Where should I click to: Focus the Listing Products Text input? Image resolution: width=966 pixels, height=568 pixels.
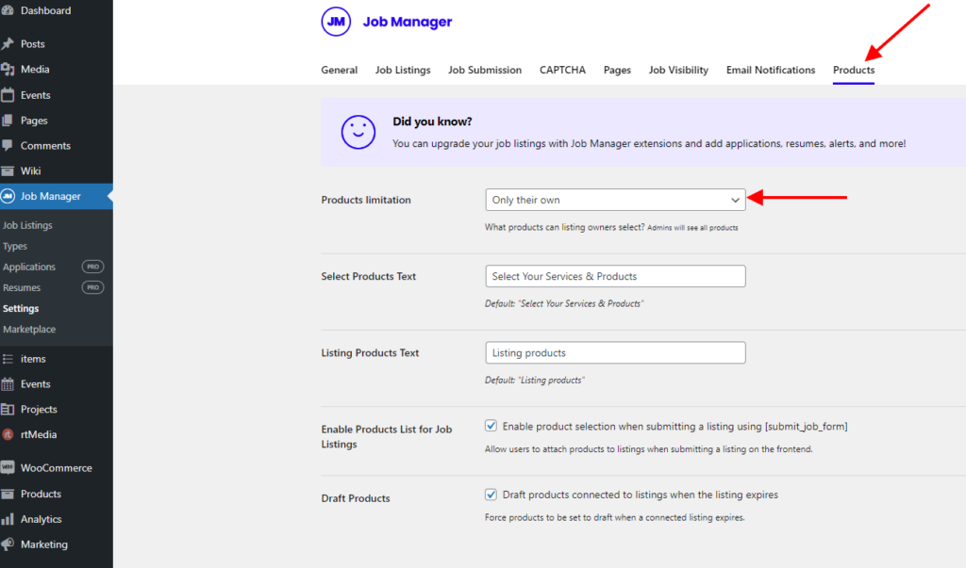[x=615, y=353]
